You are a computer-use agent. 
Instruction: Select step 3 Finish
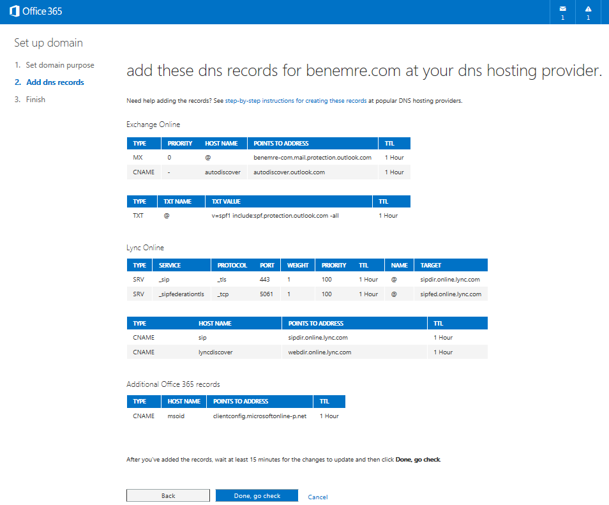[30, 100]
